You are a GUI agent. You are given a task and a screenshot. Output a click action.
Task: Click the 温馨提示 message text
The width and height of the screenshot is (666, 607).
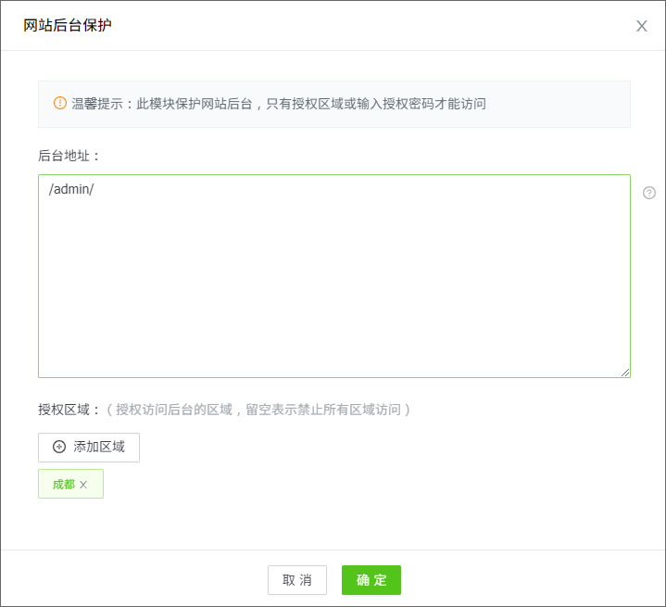point(278,104)
